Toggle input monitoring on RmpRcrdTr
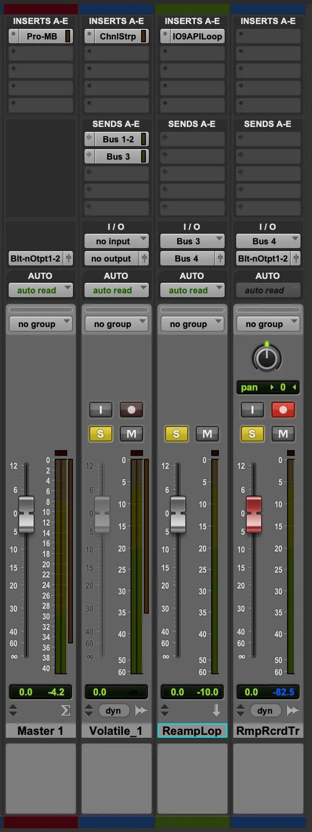Image resolution: width=312 pixels, height=832 pixels. (252, 410)
